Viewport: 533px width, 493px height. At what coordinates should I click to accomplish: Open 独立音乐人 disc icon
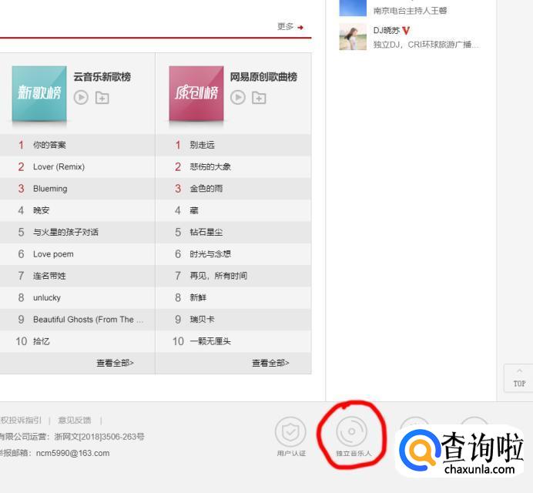(x=351, y=431)
